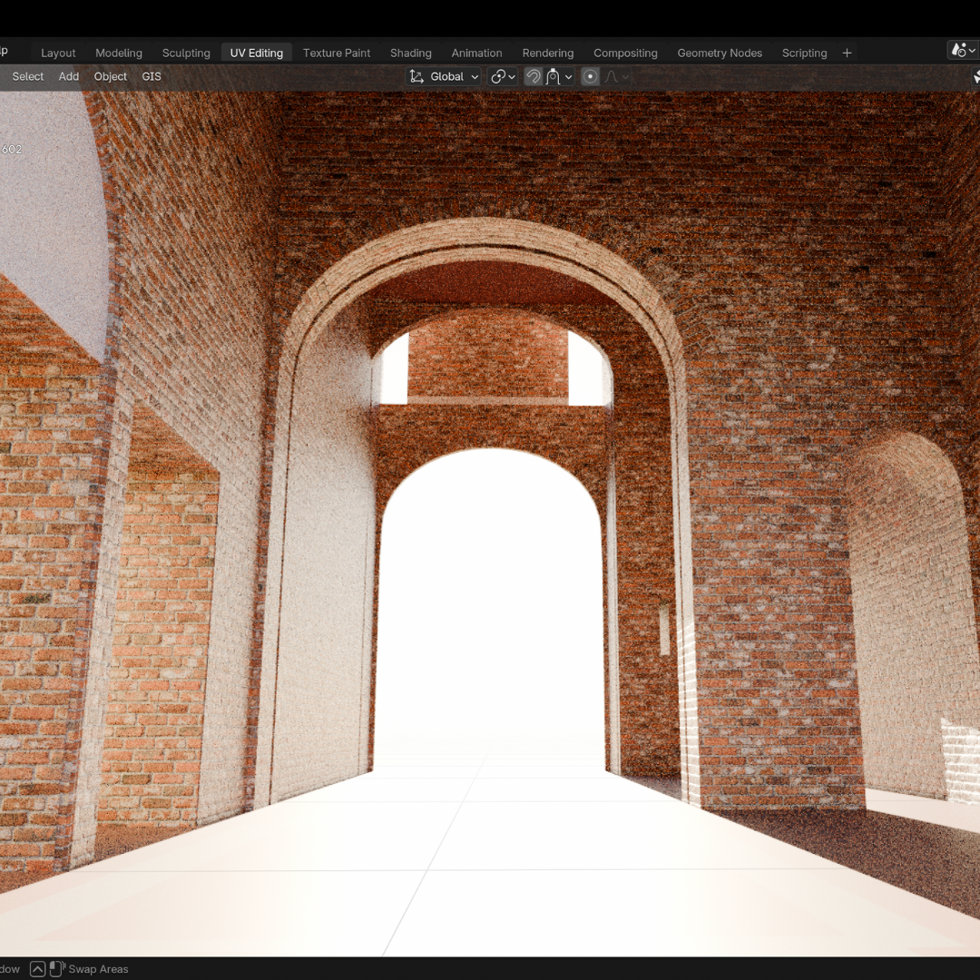Click the mouse icon beside Swap Areas
Viewport: 980px width, 980px height.
pyautogui.click(x=56, y=969)
